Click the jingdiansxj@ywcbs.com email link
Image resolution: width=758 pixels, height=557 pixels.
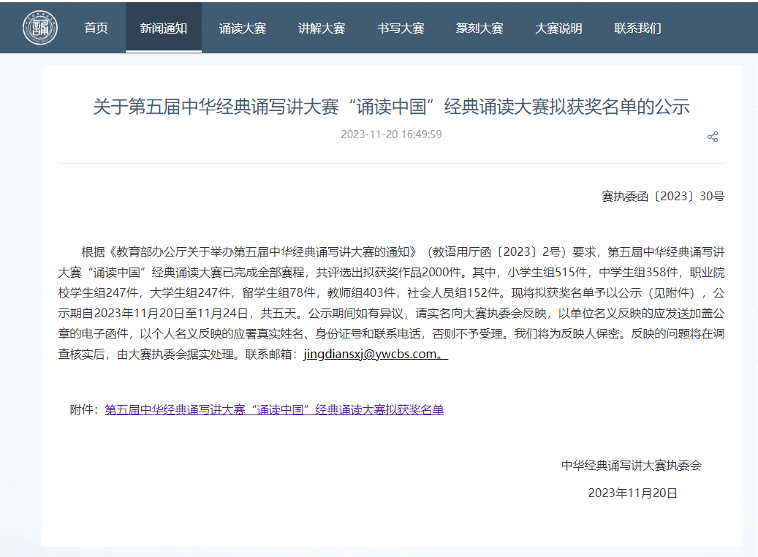coord(376,354)
